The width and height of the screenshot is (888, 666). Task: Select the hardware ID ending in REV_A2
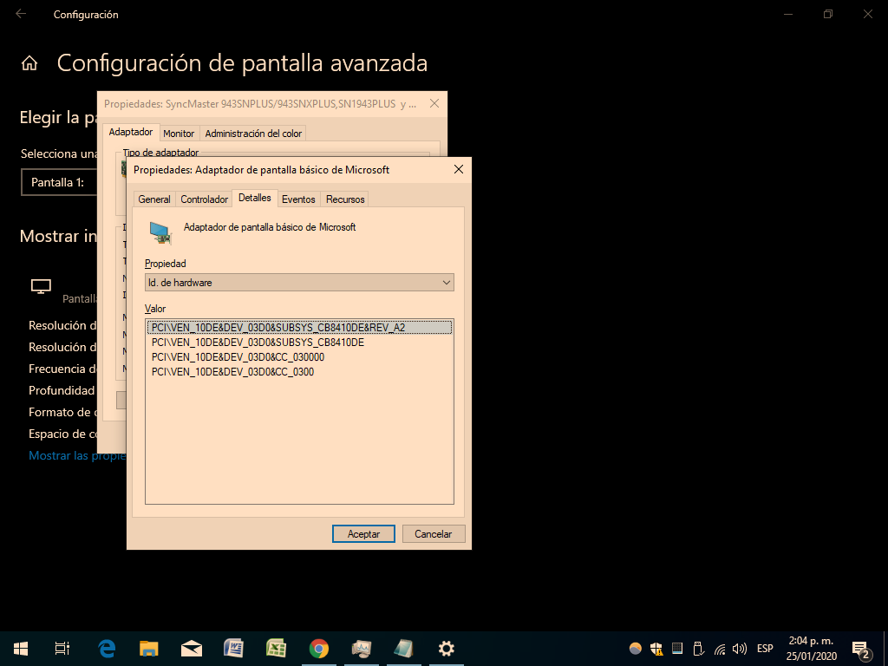point(299,327)
